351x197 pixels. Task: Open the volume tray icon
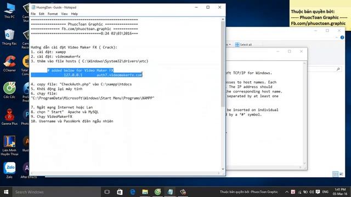click(312, 192)
